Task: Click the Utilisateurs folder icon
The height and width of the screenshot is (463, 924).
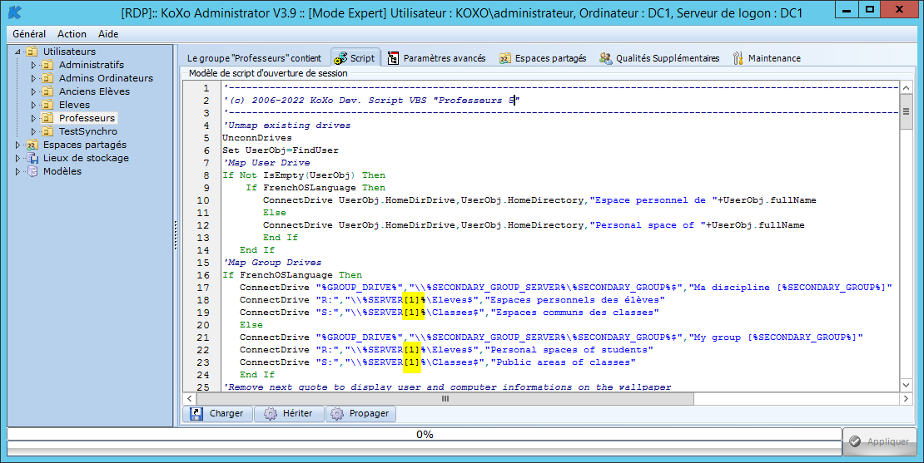Action: [32, 52]
